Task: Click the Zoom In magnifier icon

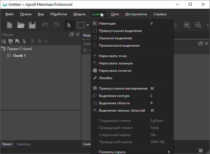Action: coord(187,25)
